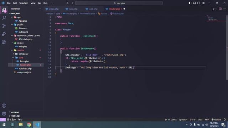The width and height of the screenshot is (228, 128).
Task: Click the code minimap preview
Action: (x=216, y=18)
